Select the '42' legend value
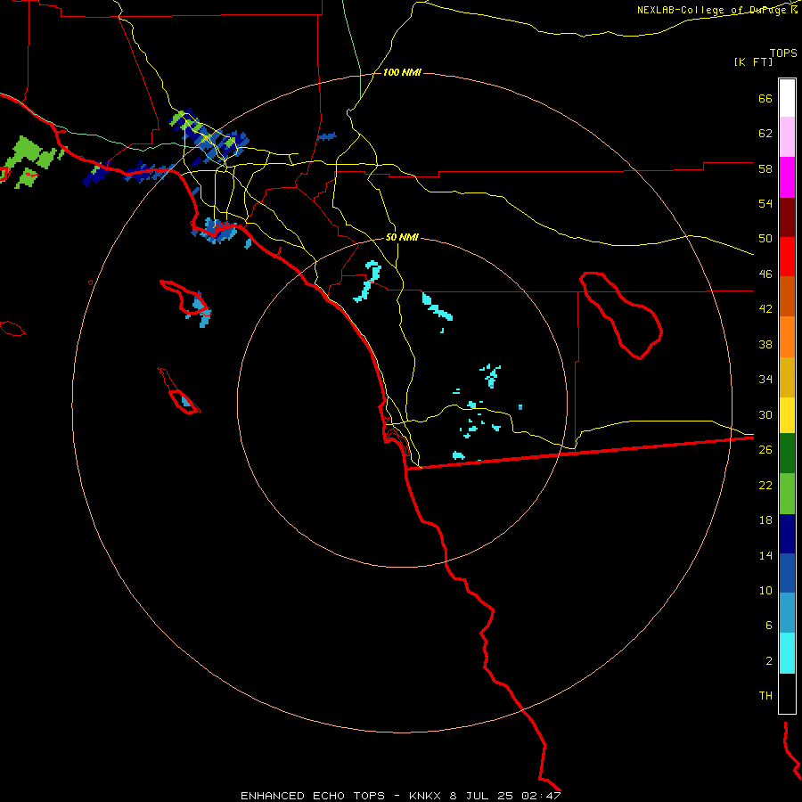This screenshot has width=802, height=802. (765, 309)
